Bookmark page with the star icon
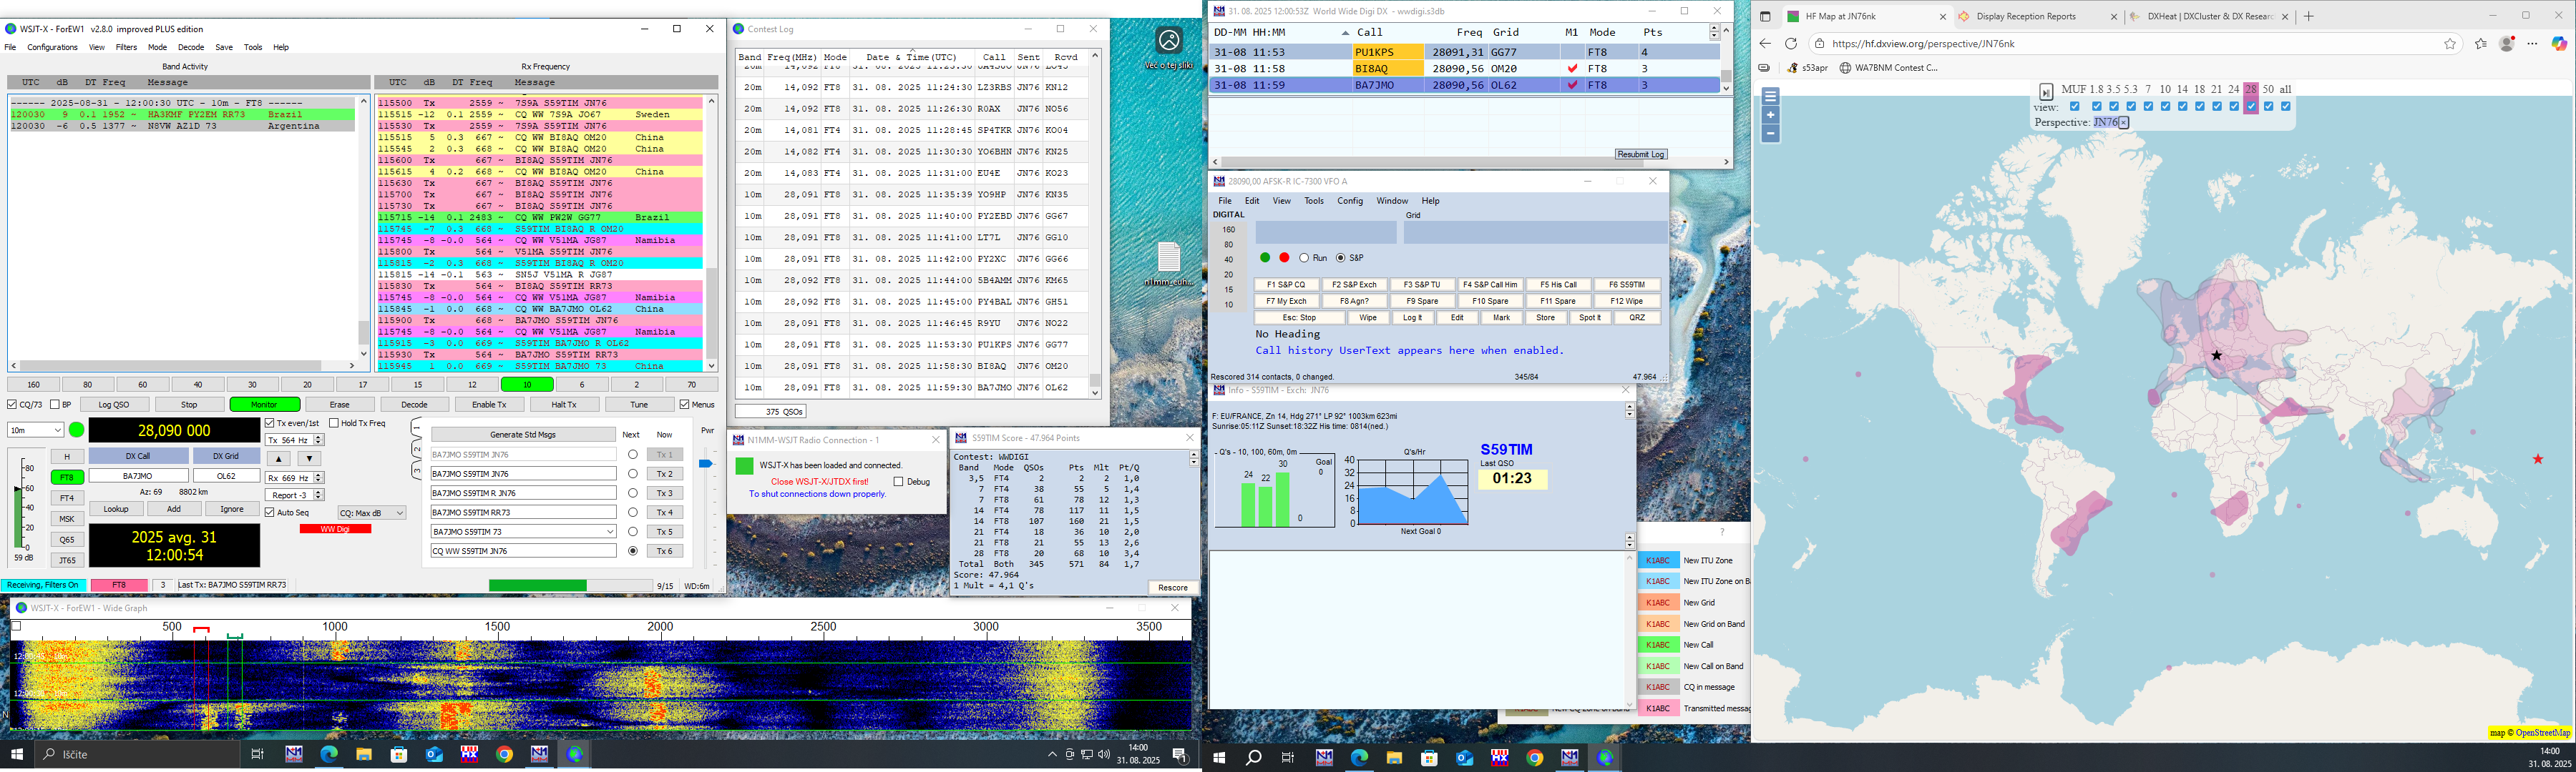2576x772 pixels. coord(2450,44)
